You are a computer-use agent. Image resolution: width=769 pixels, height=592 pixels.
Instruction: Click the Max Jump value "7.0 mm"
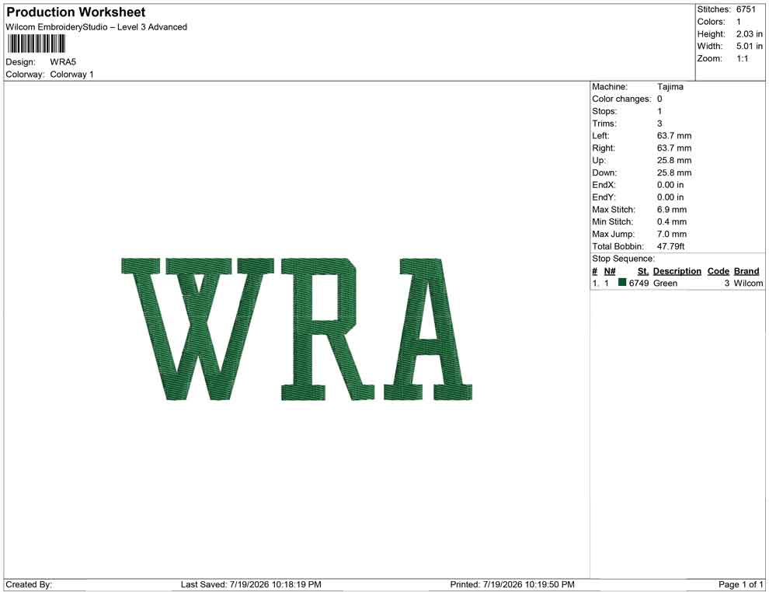tap(672, 234)
